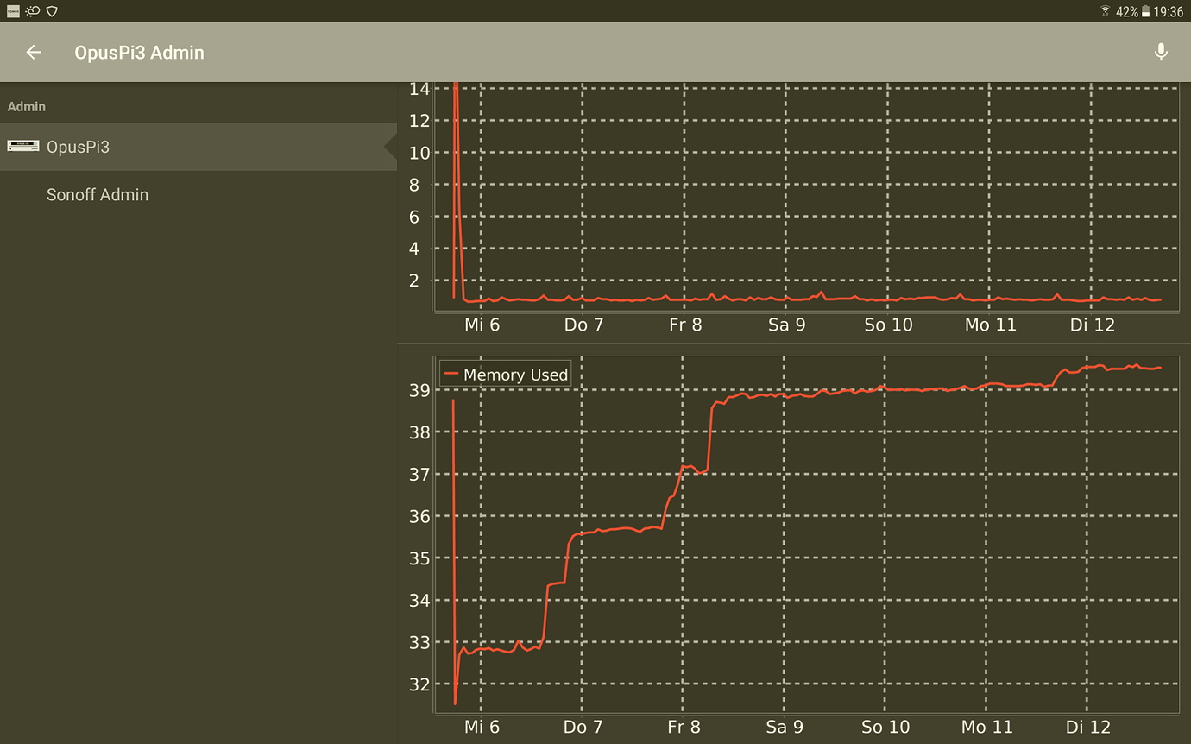Open the Sonoff Admin page
This screenshot has width=1191, height=744.
[98, 194]
